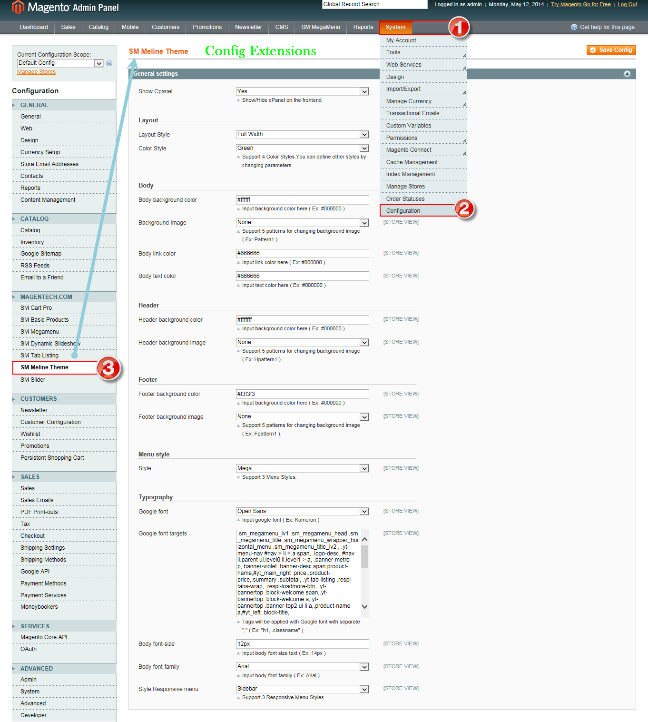This screenshot has height=722, width=648.
Task: Click the scope help icon next to Default Config
Action: coord(109,63)
